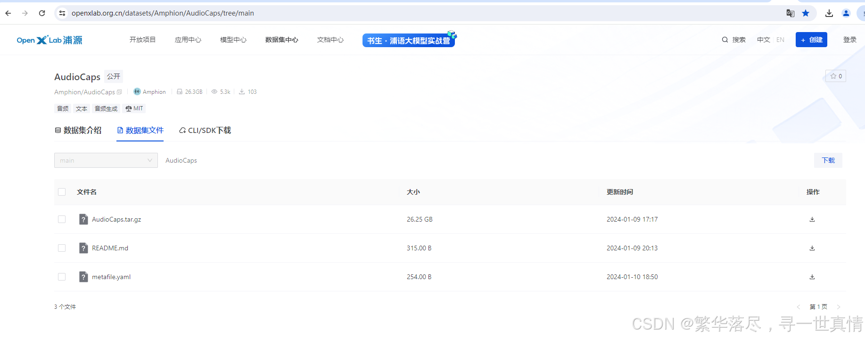Go back using browser back arrow
This screenshot has width=865, height=339.
[x=8, y=13]
